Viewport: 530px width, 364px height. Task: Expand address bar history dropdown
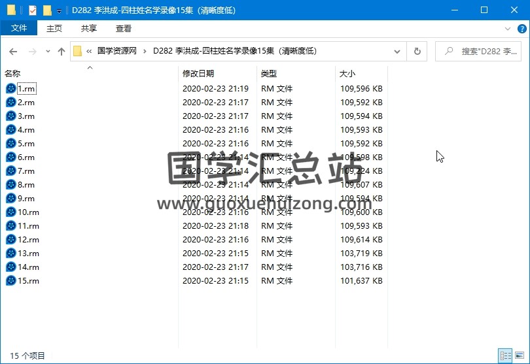pos(397,52)
